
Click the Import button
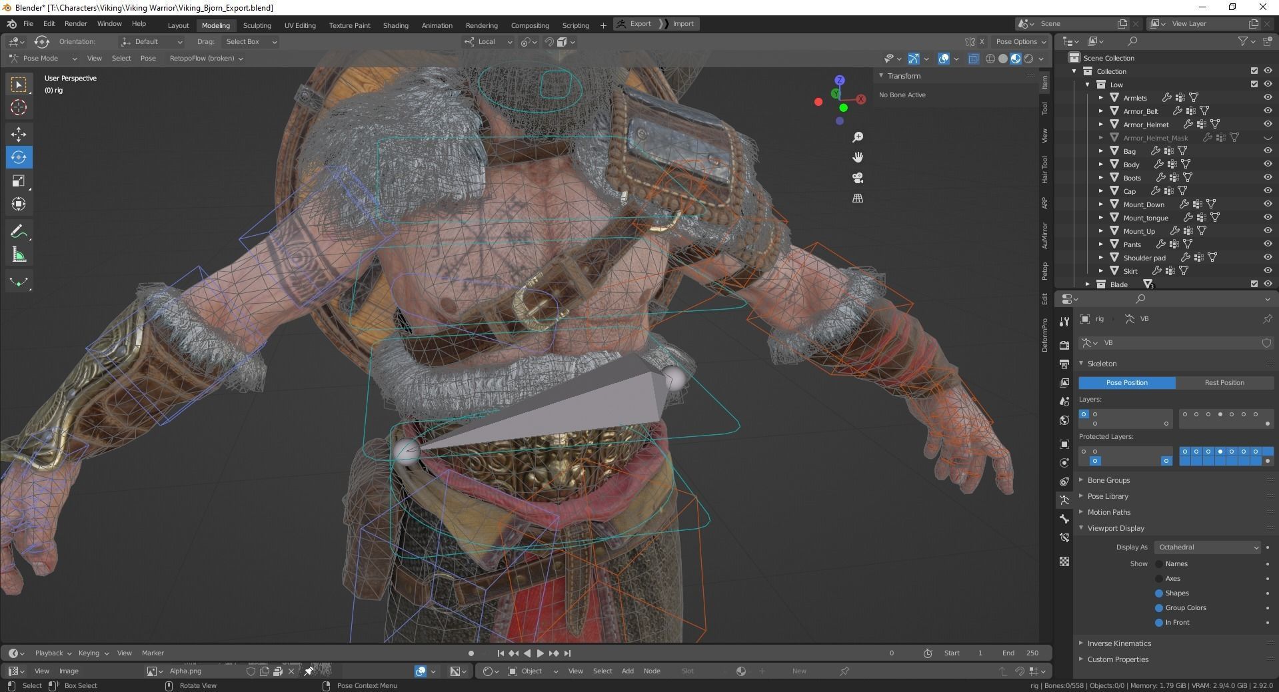click(678, 24)
